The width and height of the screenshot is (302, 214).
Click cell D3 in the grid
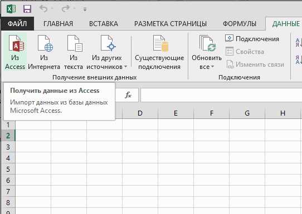click(140, 147)
